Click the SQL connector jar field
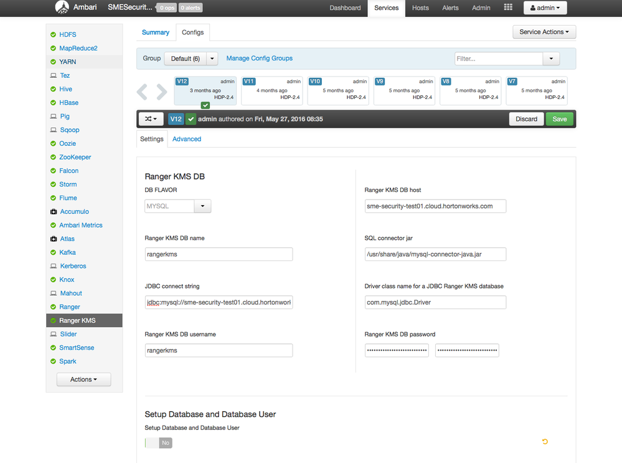 tap(435, 254)
